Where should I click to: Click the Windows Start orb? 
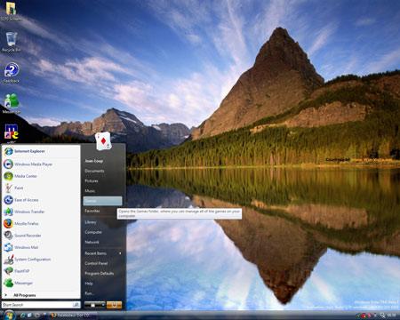click(x=9, y=315)
